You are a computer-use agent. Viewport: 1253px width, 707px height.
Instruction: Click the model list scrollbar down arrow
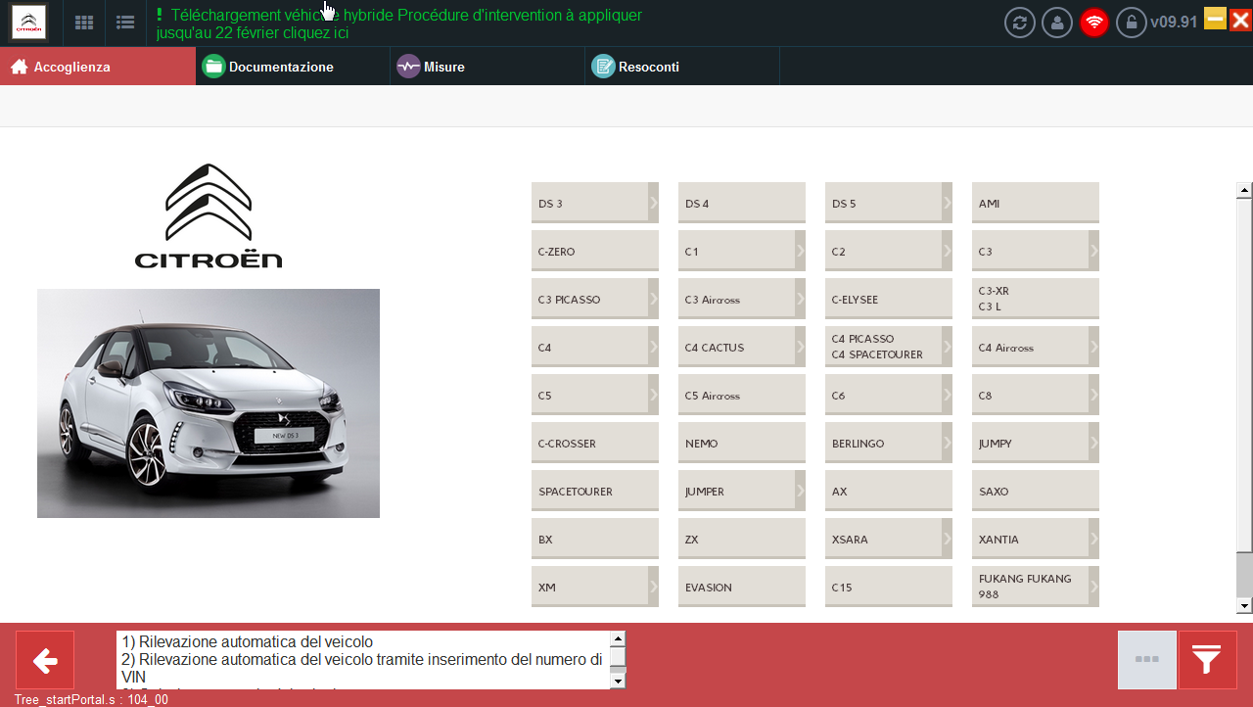[1244, 606]
